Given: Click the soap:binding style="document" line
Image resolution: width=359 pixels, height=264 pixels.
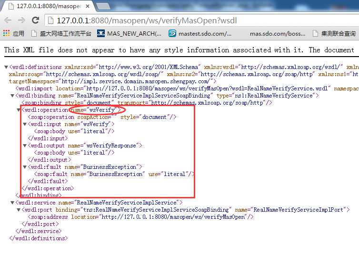Looking at the screenshot, I should (x=147, y=103).
